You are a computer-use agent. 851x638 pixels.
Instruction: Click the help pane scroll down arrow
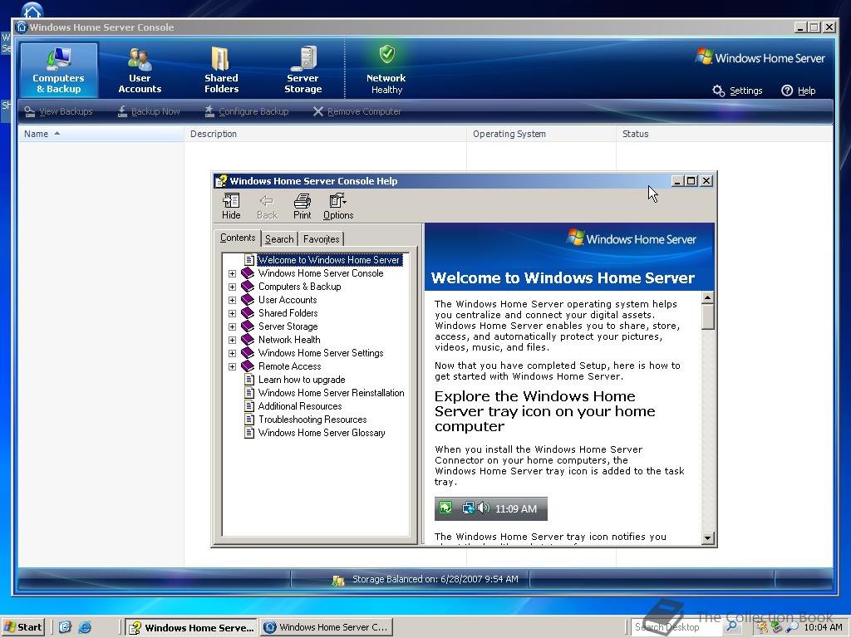pyautogui.click(x=708, y=537)
